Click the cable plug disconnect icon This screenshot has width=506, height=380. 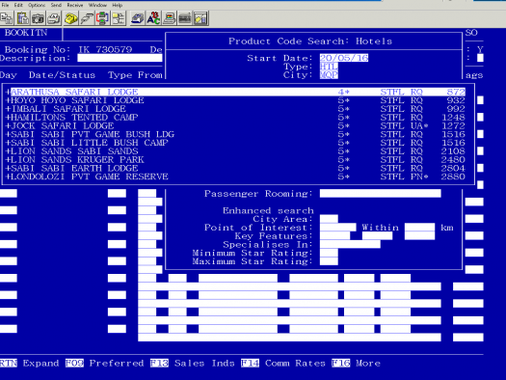pyautogui.click(x=87, y=18)
